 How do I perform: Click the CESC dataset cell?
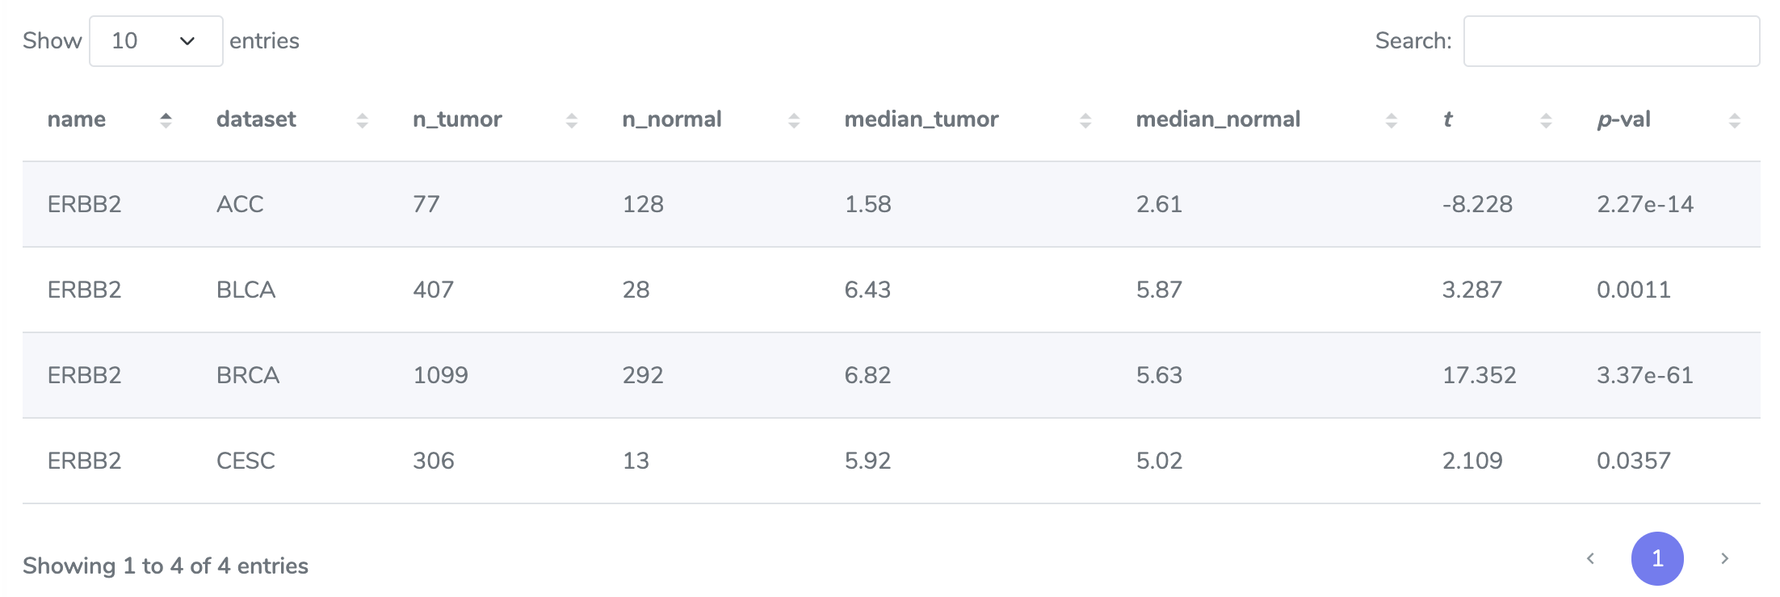[246, 461]
